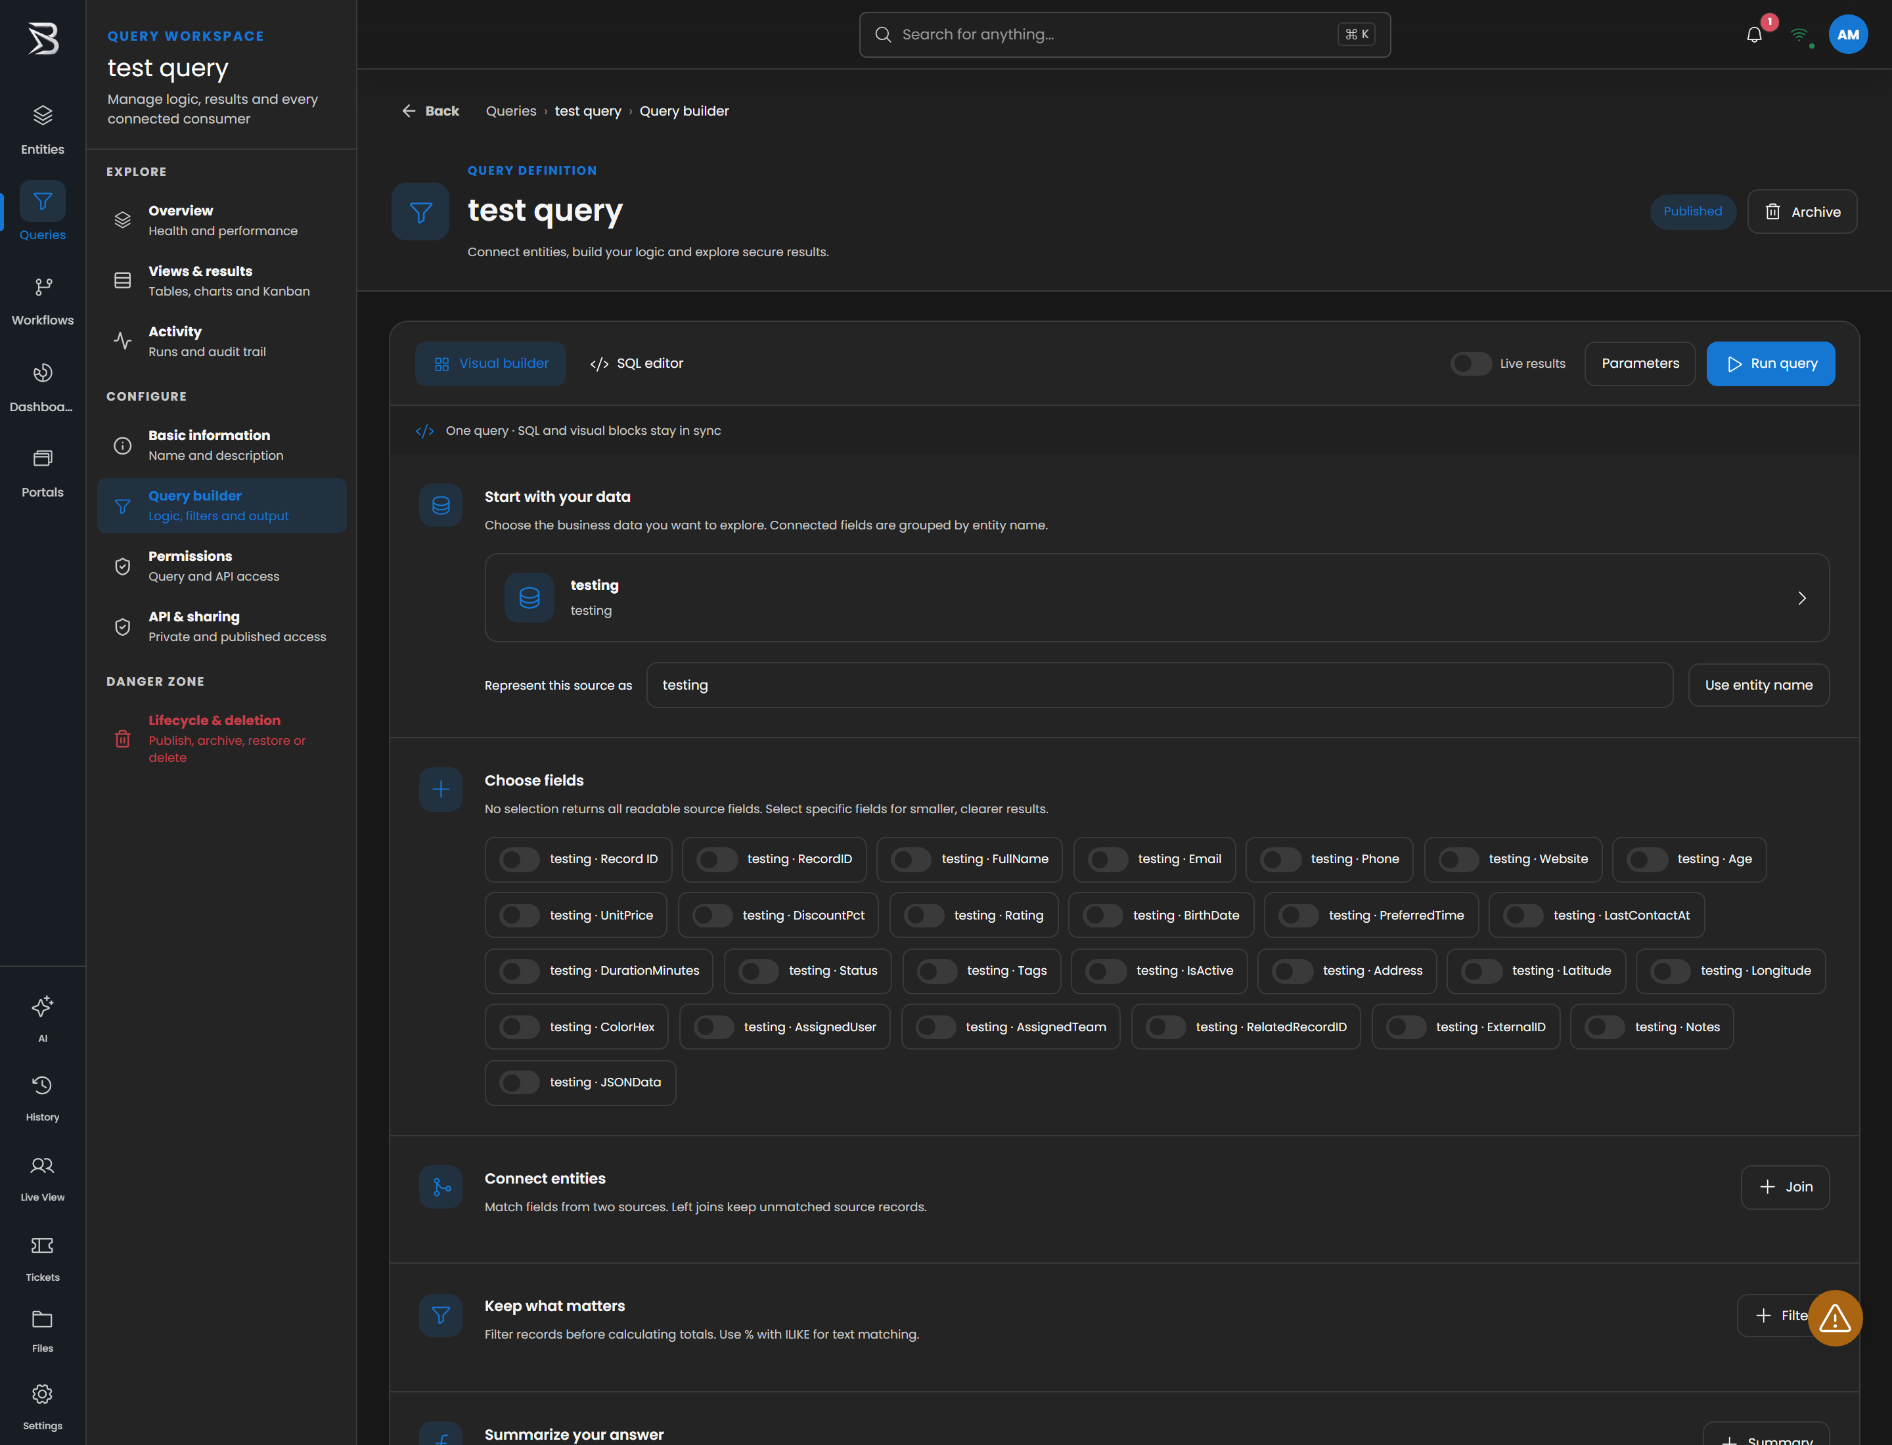Click the orange warning triangle button
The width and height of the screenshot is (1892, 1445).
coord(1834,1317)
